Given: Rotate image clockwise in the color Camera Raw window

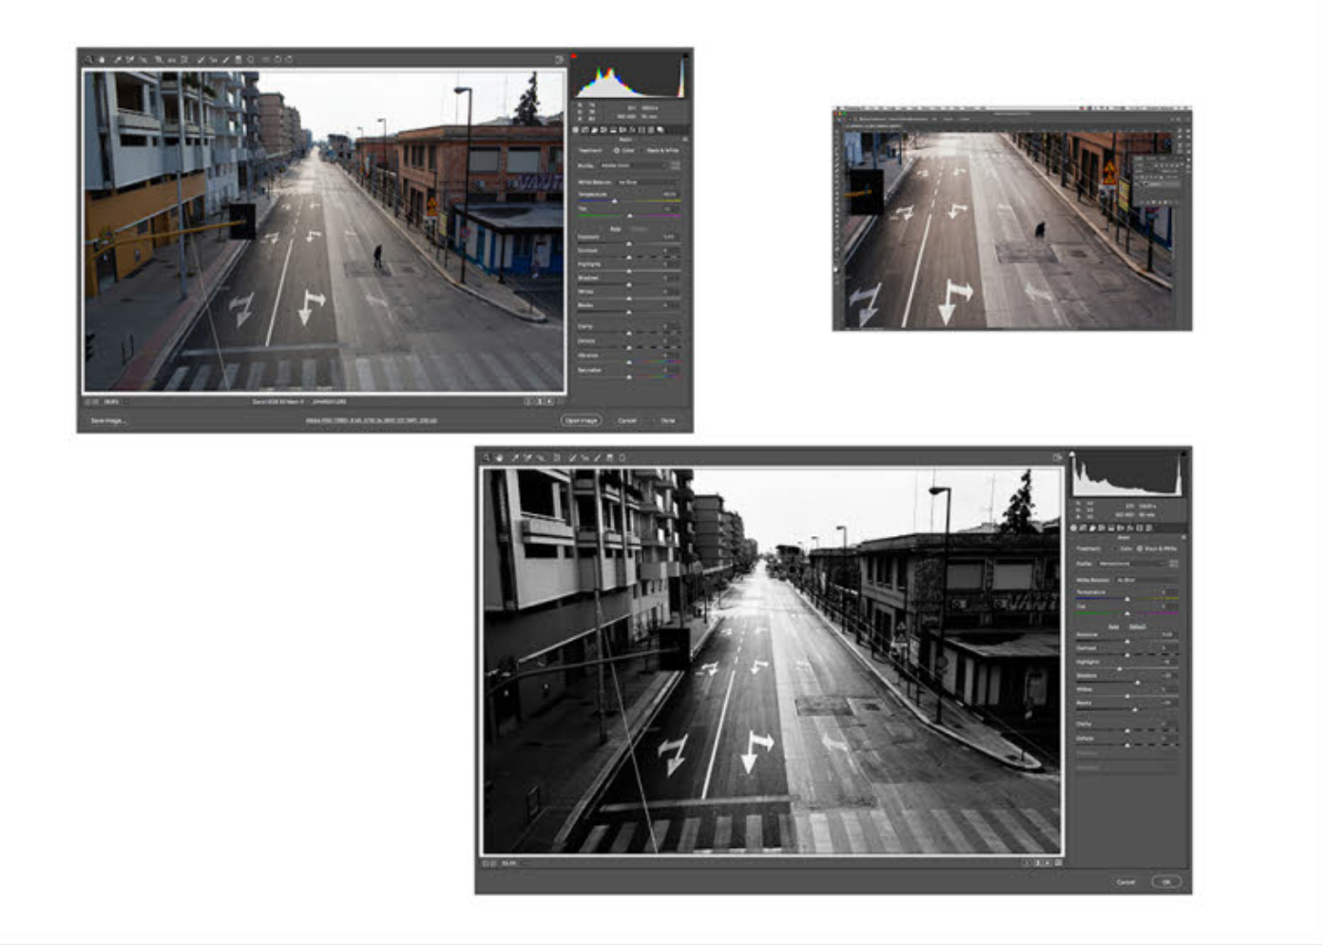Looking at the screenshot, I should (x=289, y=59).
